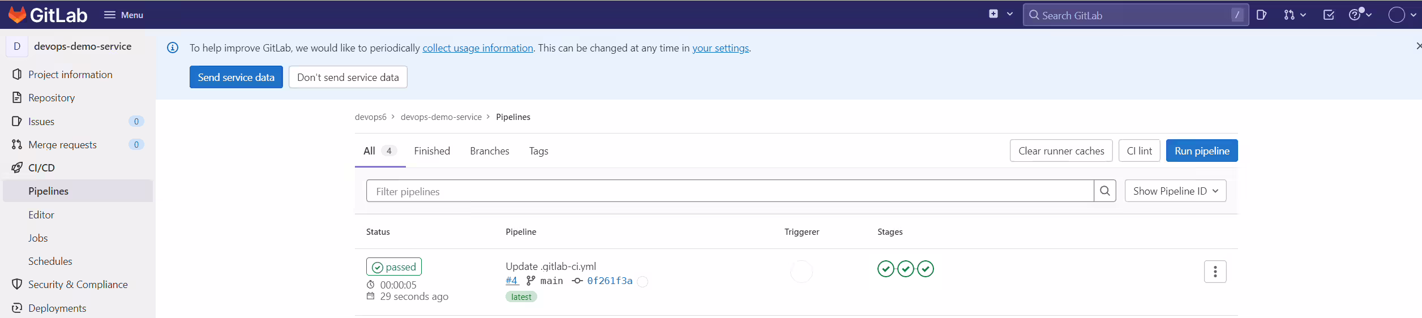Open the pipeline actions kebab menu
This screenshot has height=318, width=1422.
(x=1215, y=272)
